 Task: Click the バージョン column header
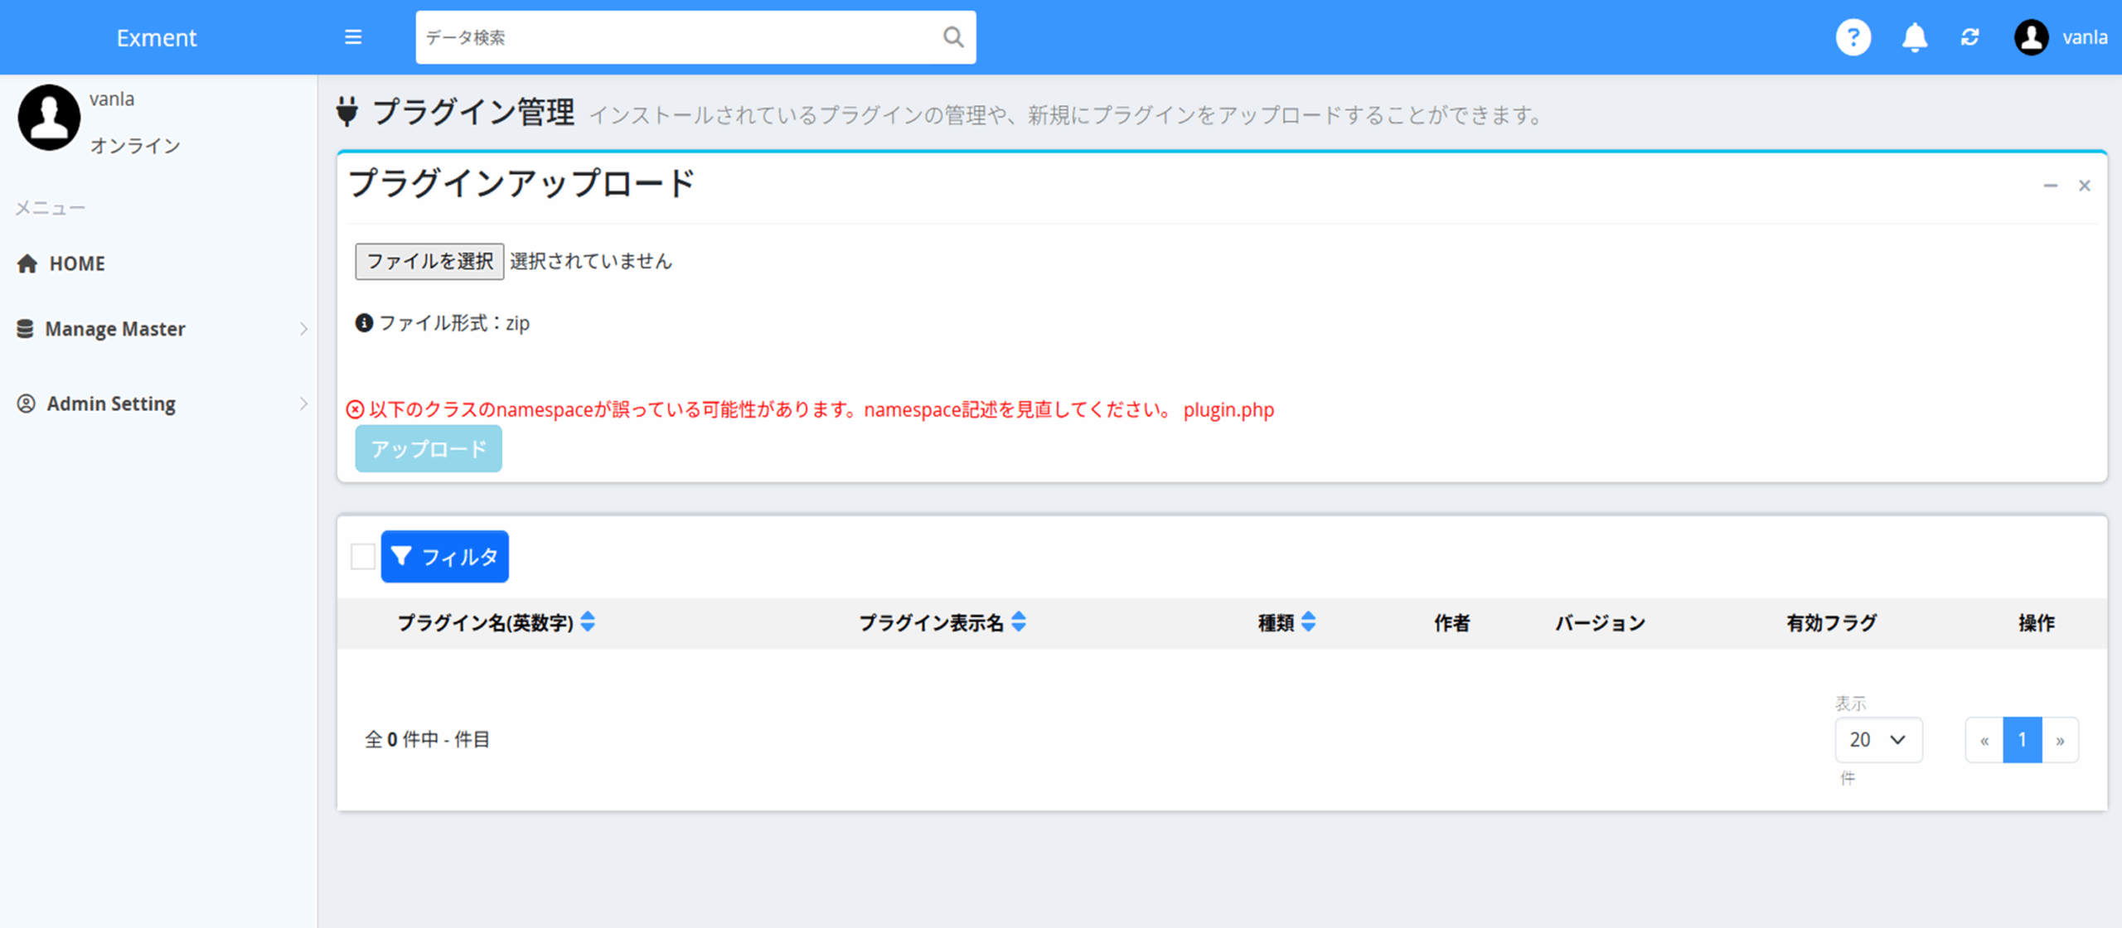tap(1600, 623)
